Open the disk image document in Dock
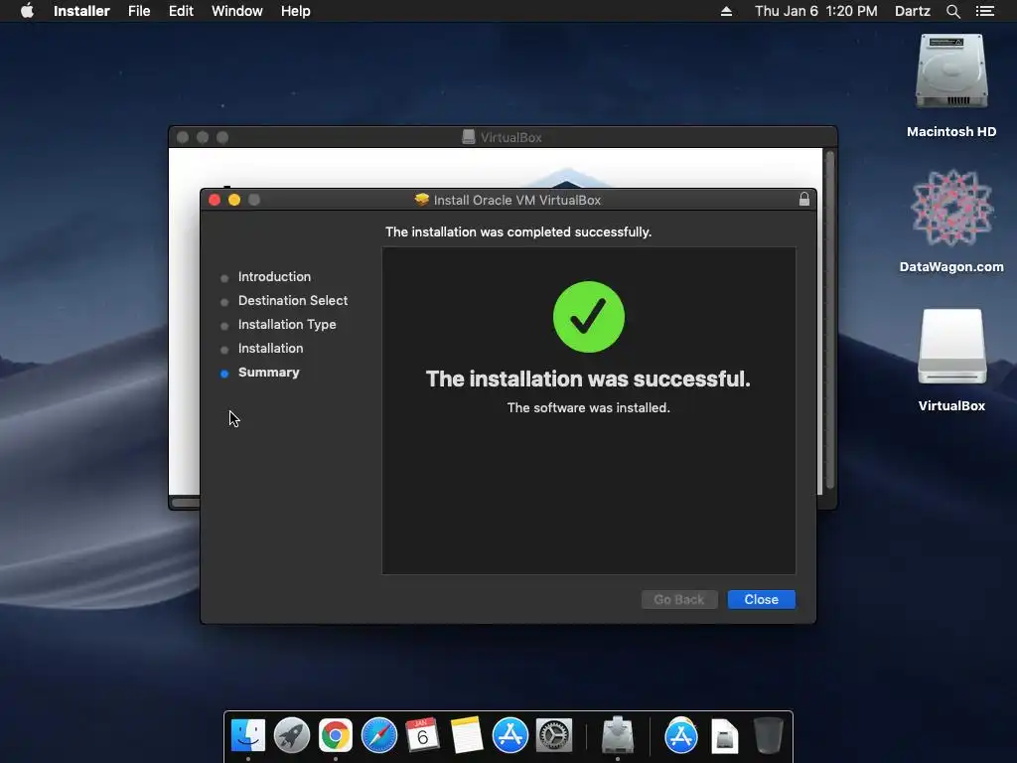Image resolution: width=1017 pixels, height=763 pixels. point(724,736)
